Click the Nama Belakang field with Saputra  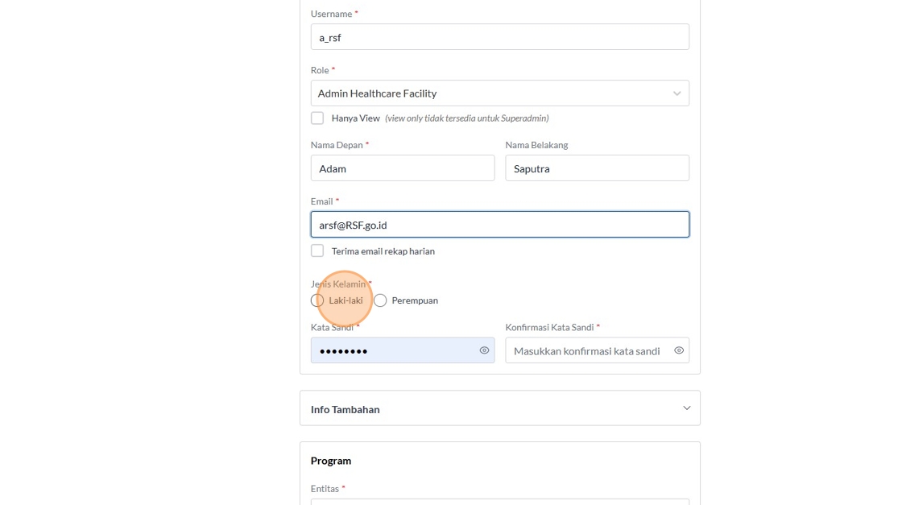pos(597,168)
